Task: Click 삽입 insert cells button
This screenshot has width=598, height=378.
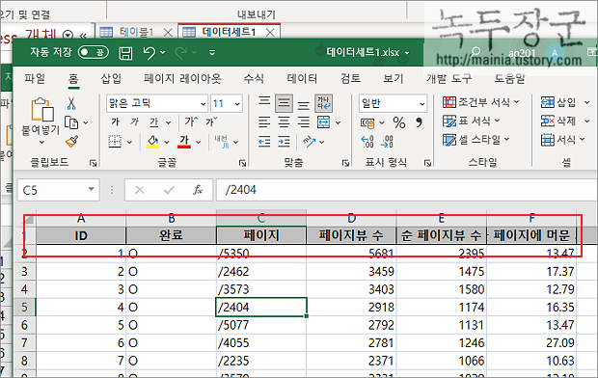Action: click(558, 102)
